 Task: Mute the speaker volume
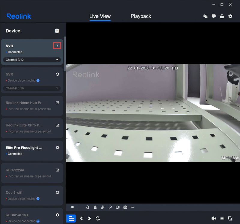[x=214, y=219]
